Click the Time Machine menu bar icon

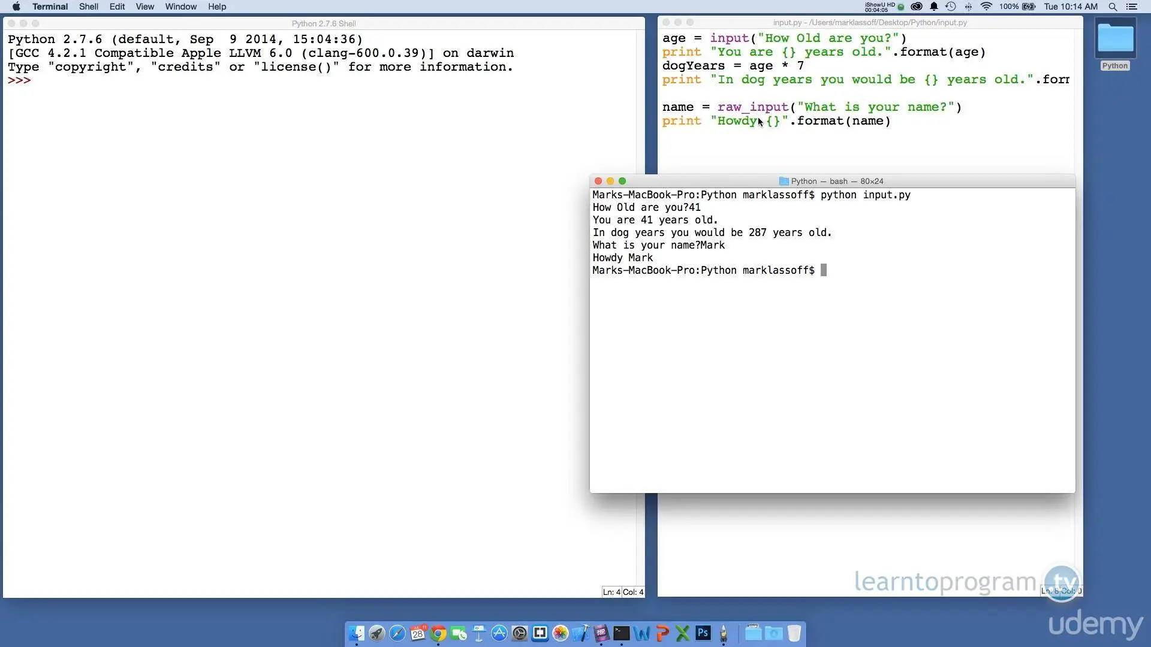click(951, 7)
